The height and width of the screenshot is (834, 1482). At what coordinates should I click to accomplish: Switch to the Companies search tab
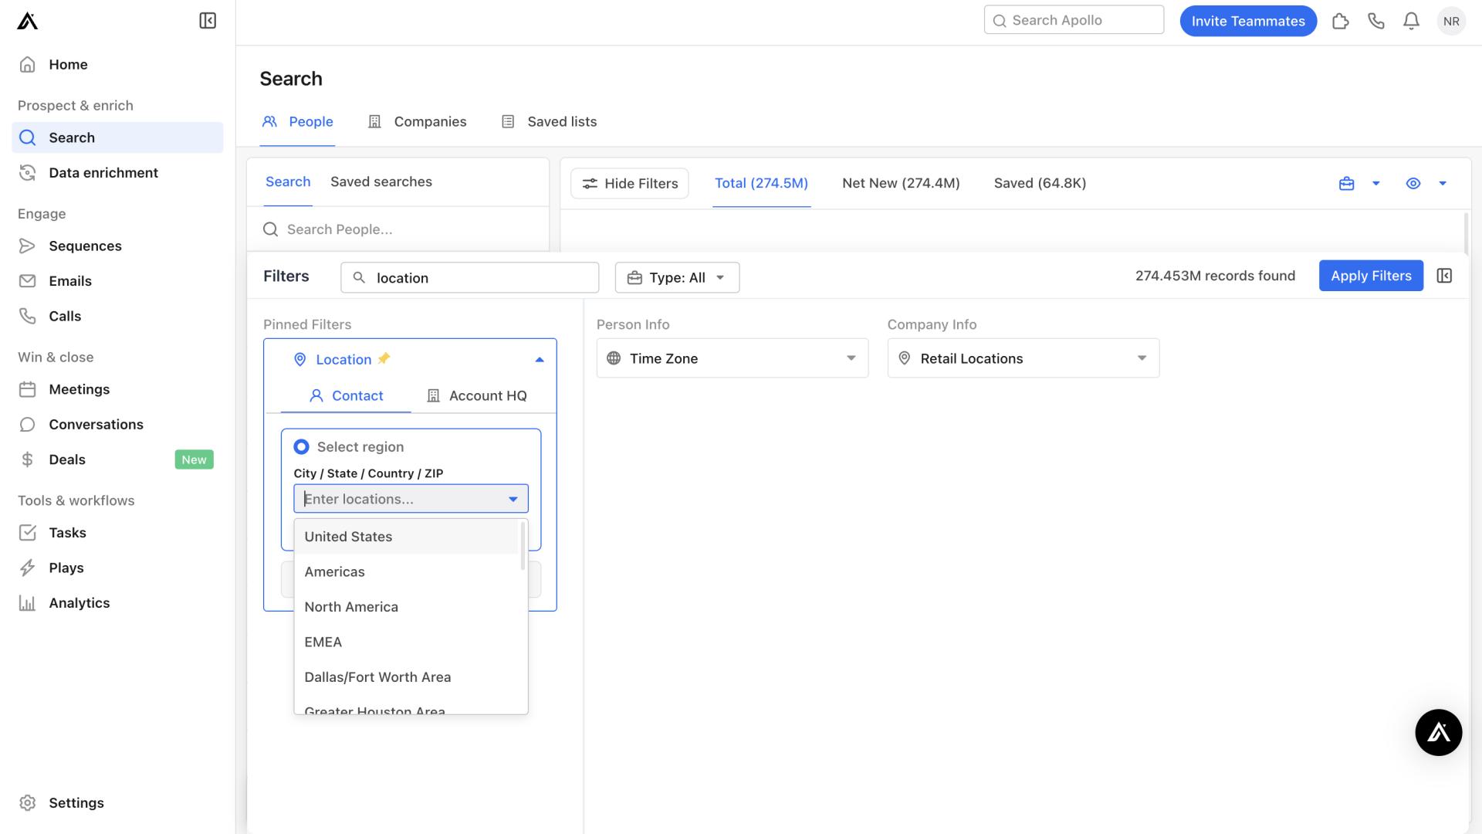pyautogui.click(x=431, y=122)
